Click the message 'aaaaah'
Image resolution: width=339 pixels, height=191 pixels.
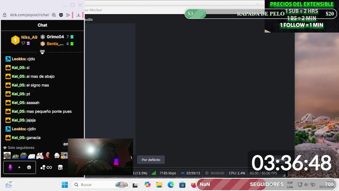[33, 103]
